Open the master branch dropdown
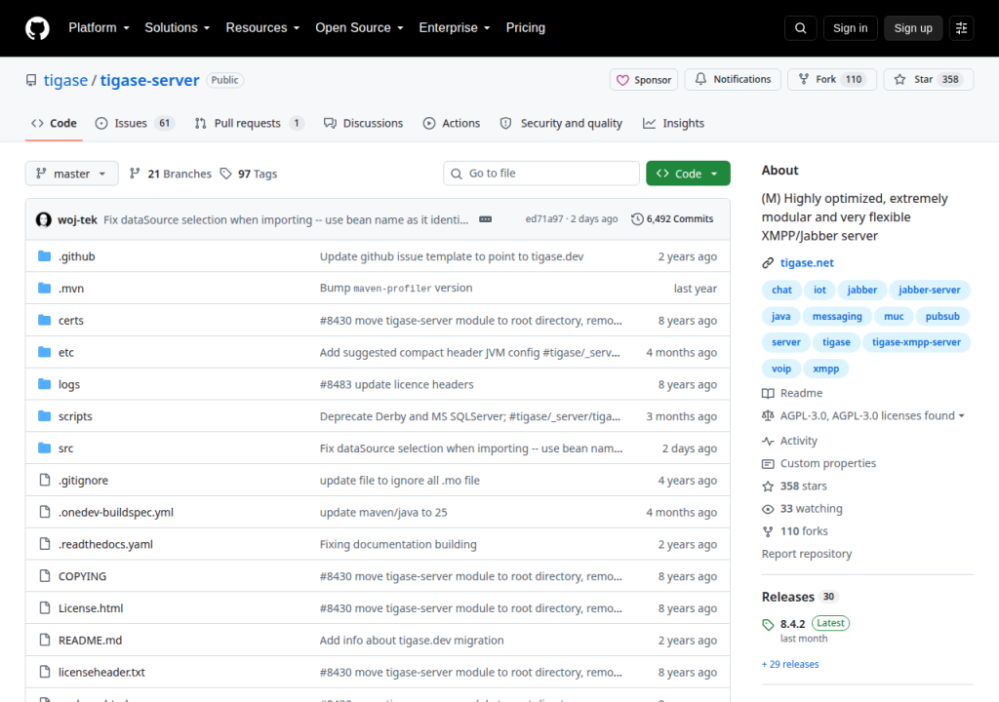Screen dimensions: 999x702 click(71, 174)
